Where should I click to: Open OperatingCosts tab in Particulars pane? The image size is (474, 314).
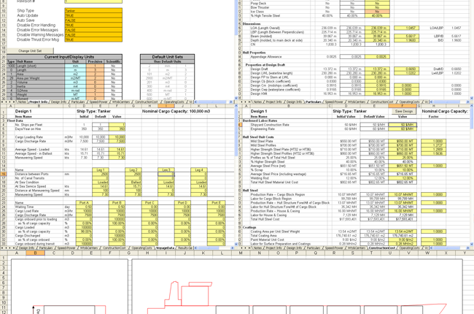(409, 102)
